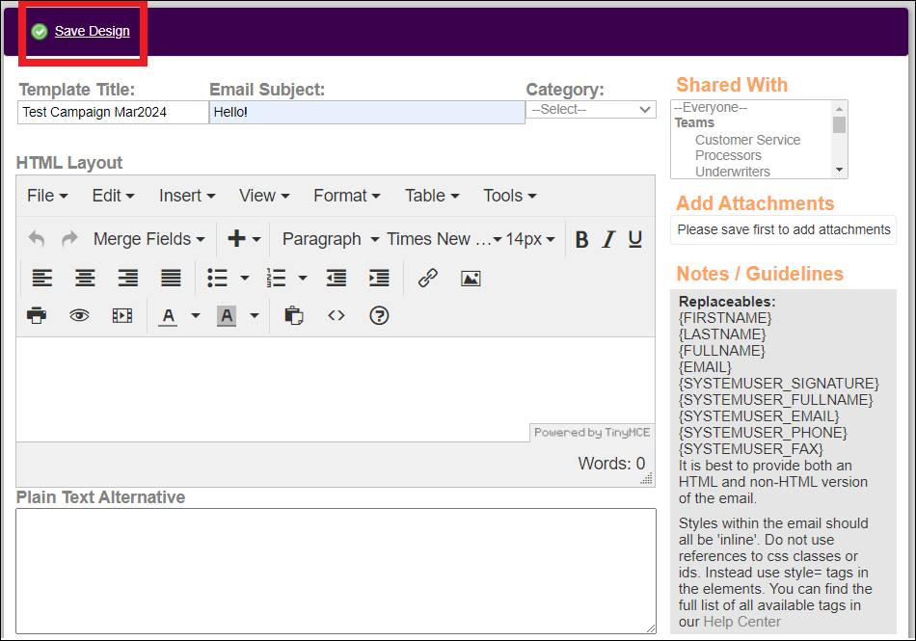Toggle Italic formatting
Screen dimensions: 916x641
608,239
